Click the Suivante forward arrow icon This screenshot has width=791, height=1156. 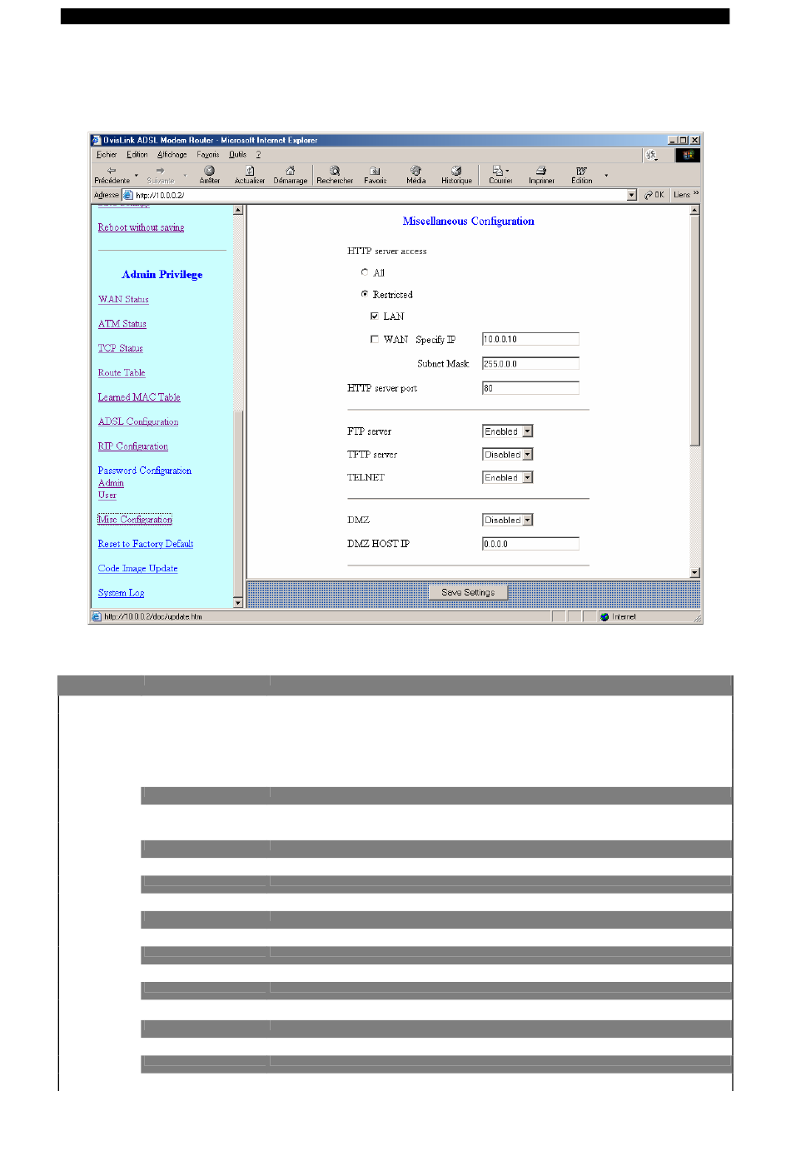160,170
